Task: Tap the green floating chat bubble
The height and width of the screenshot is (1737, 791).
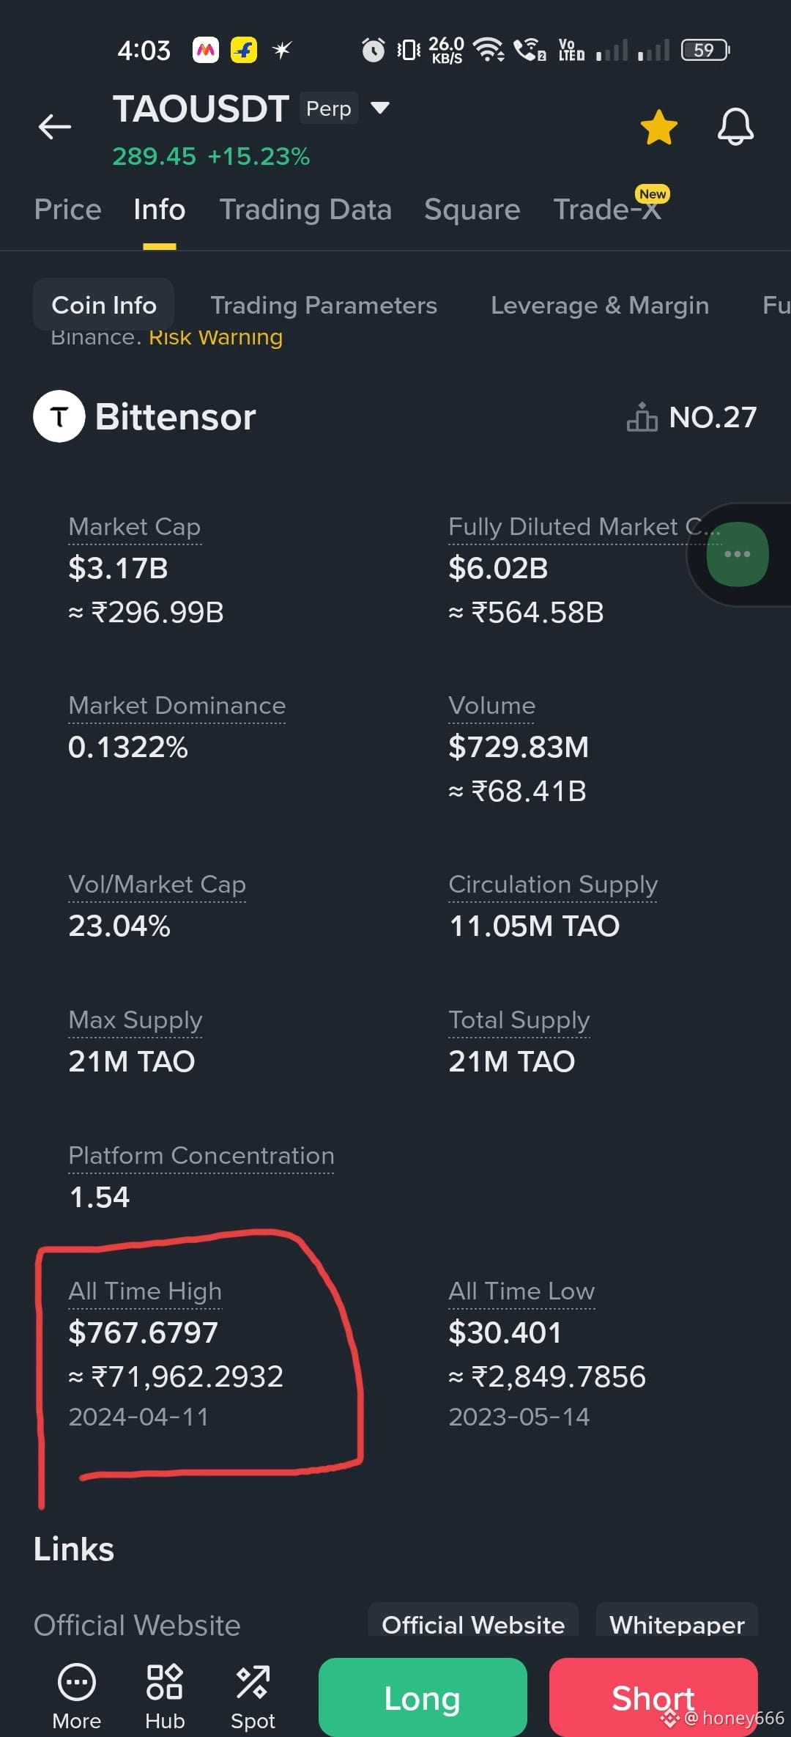Action: point(738,554)
